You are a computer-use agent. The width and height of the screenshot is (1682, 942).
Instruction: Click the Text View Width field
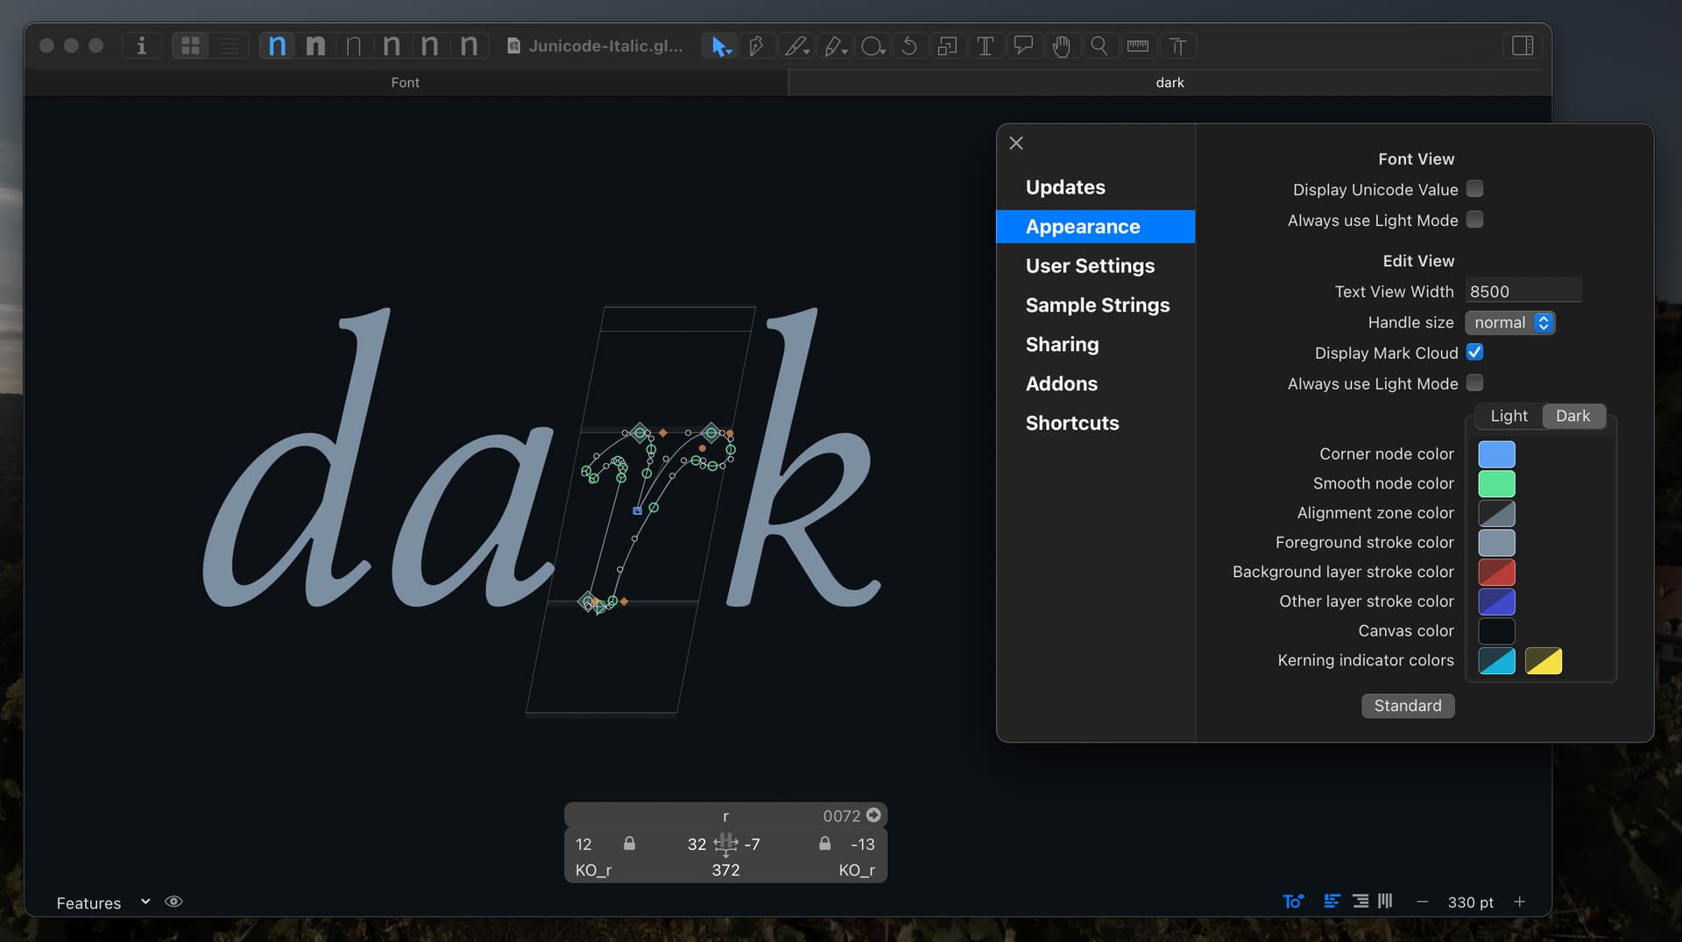[x=1523, y=292]
